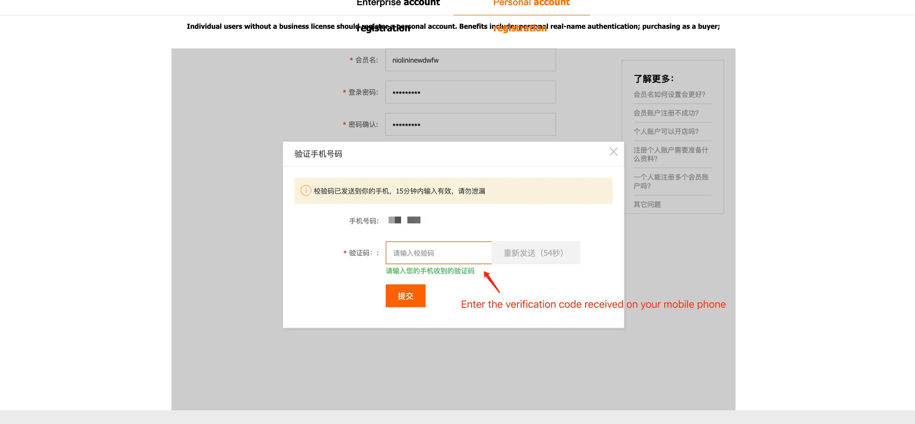The width and height of the screenshot is (915, 424).
Task: Close the phone verification dialog
Action: (x=613, y=152)
